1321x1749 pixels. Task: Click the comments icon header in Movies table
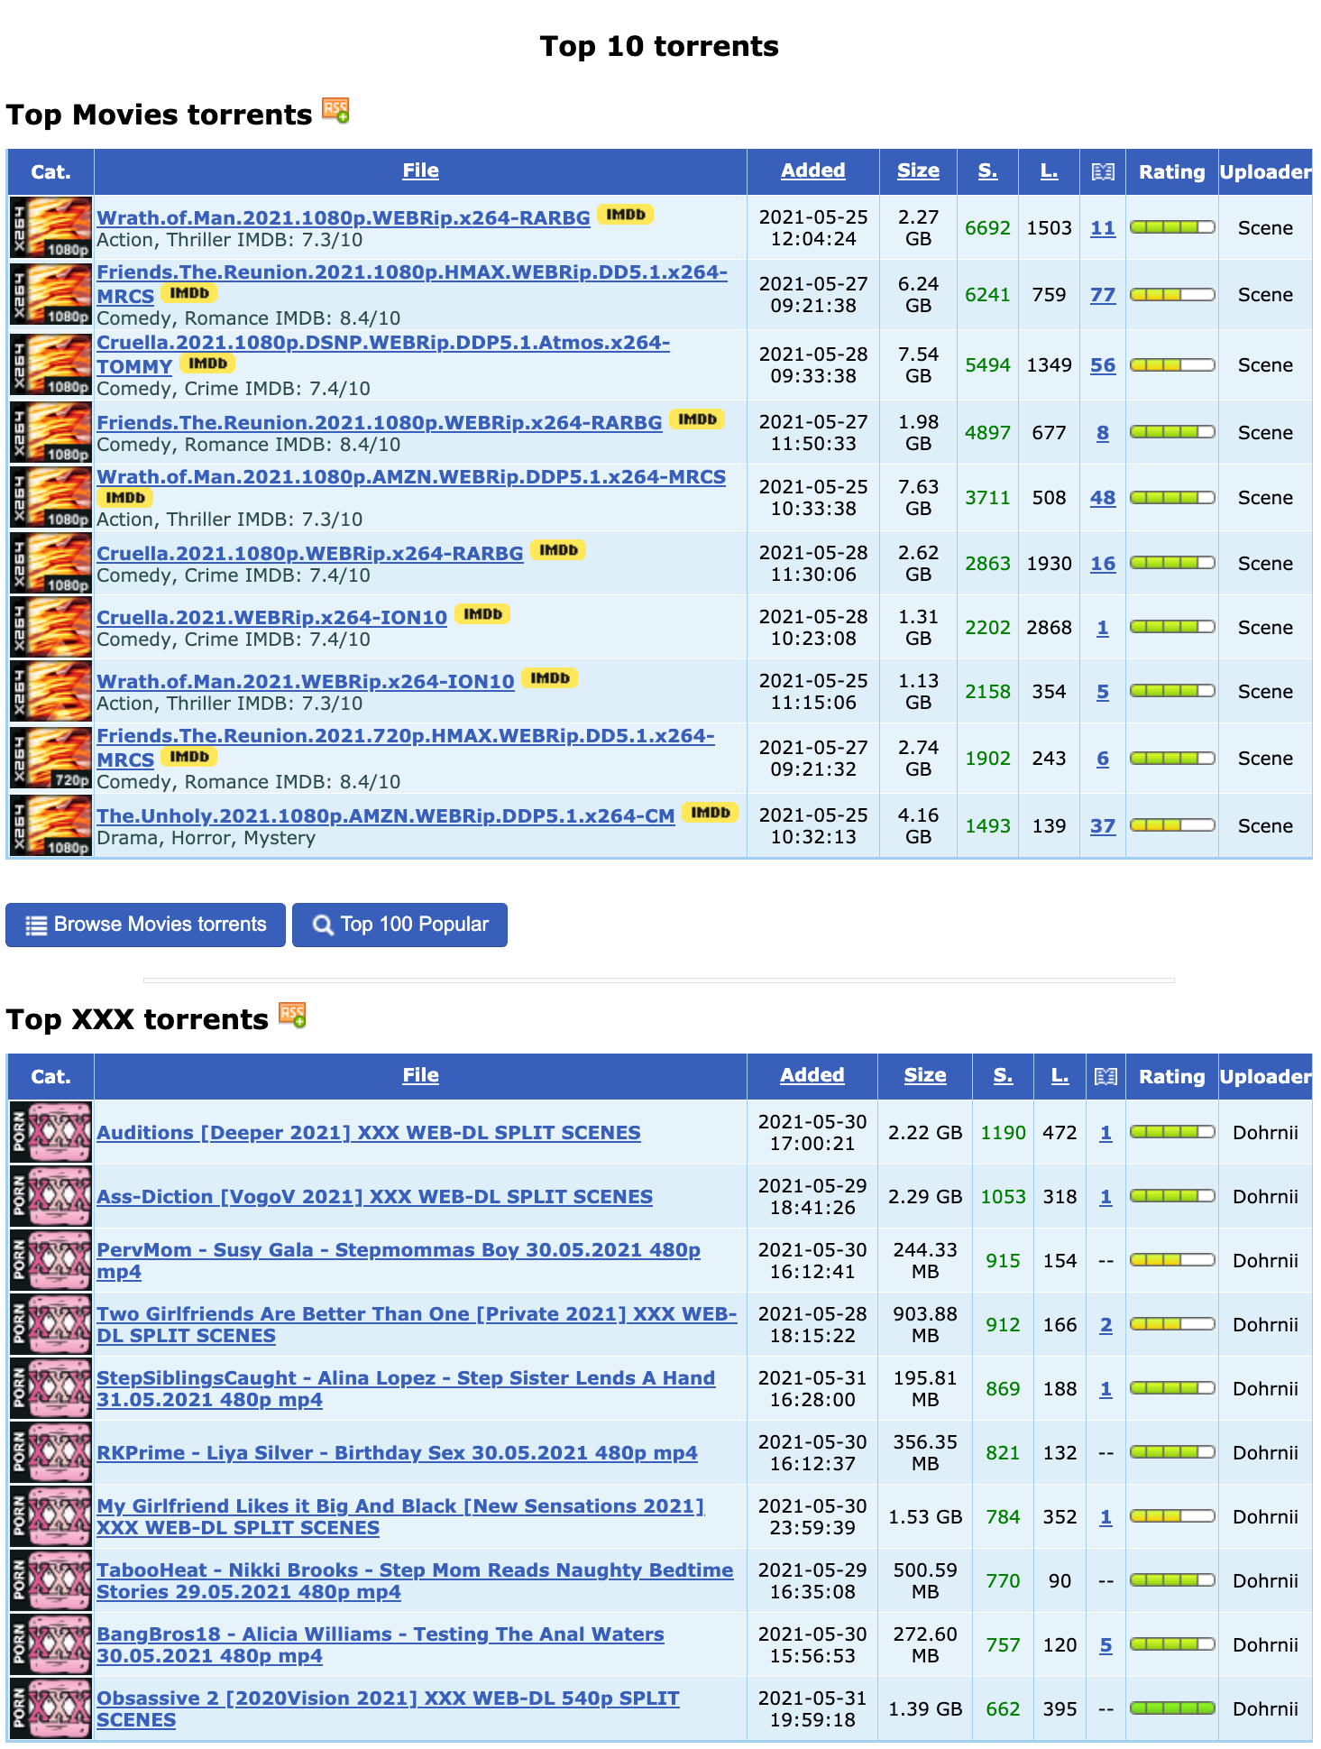[x=1102, y=172]
